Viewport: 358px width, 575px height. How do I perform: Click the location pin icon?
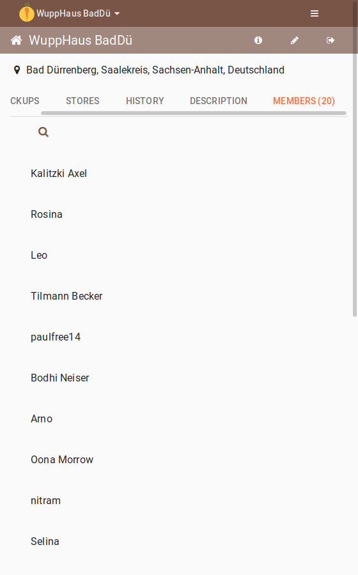[17, 70]
